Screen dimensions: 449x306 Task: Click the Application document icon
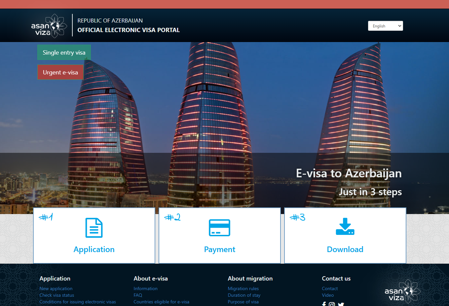[94, 228]
